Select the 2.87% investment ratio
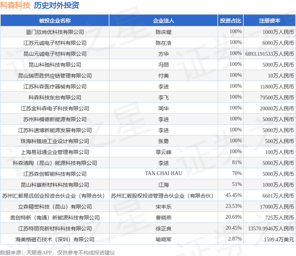The image size is (296, 256). coord(235,239)
